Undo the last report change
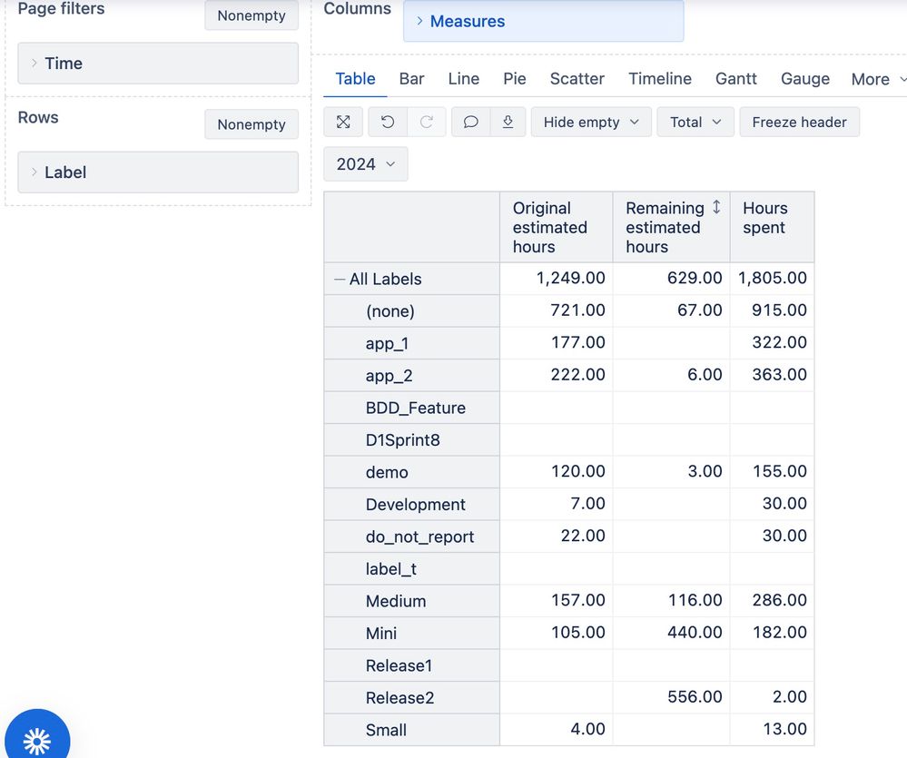Viewport: 907px width, 758px height. click(x=388, y=122)
